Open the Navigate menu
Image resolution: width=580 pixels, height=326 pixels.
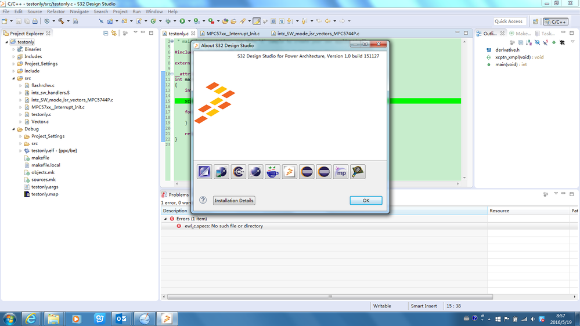[79, 12]
